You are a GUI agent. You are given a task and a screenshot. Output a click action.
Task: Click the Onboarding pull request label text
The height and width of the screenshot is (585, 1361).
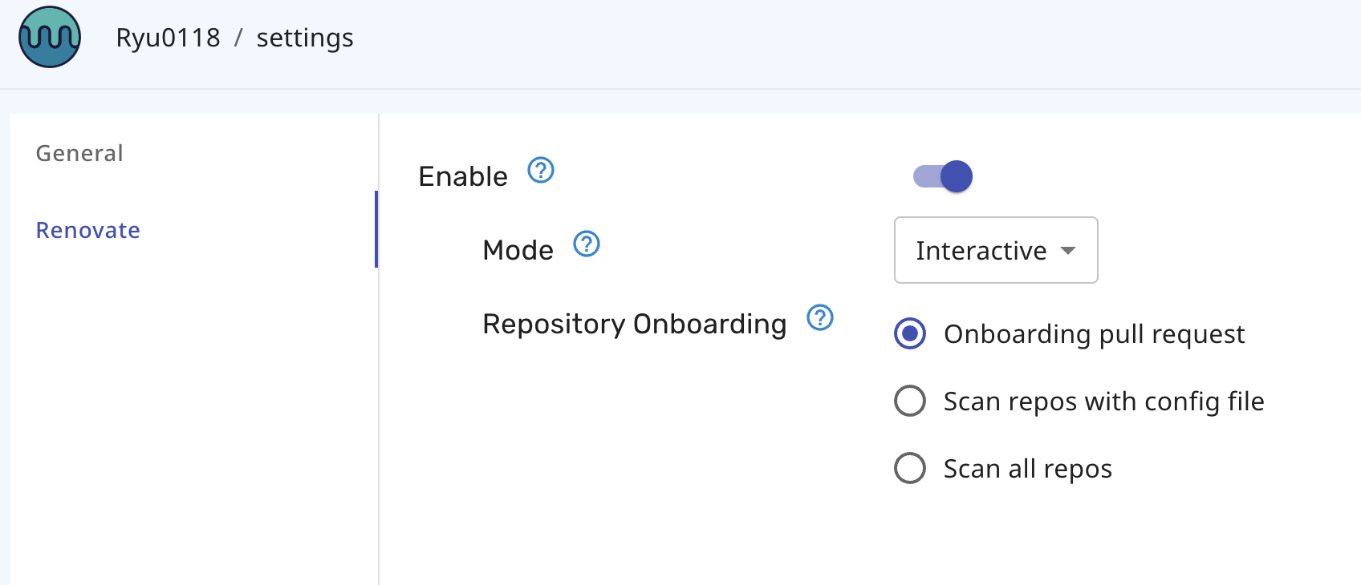[x=1094, y=334]
